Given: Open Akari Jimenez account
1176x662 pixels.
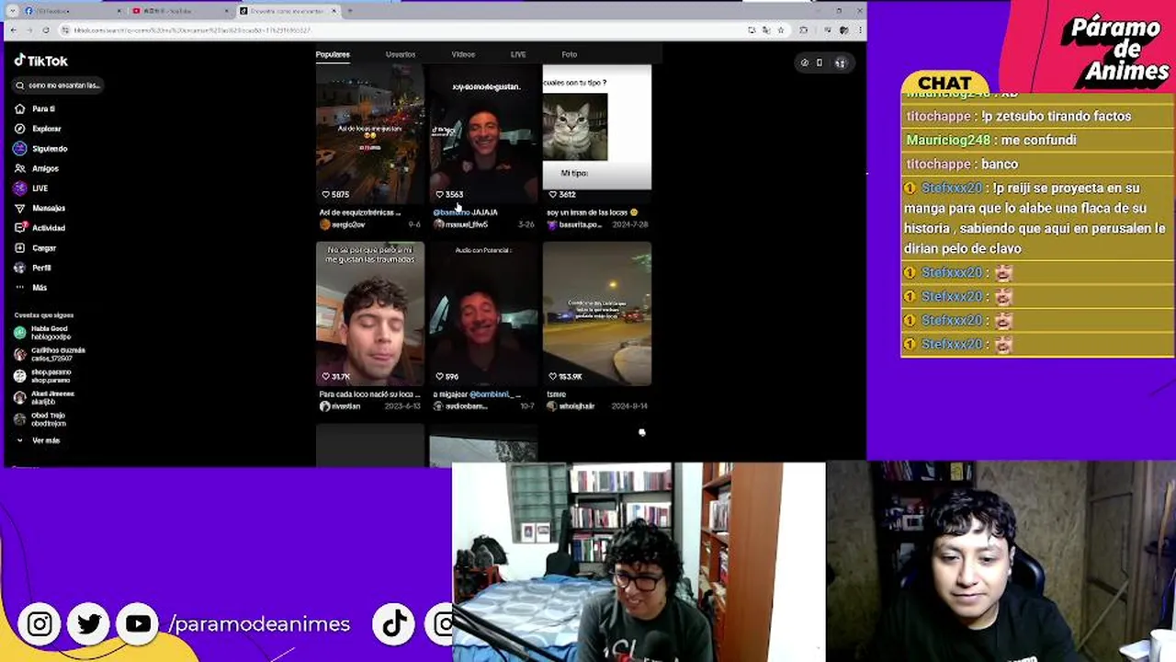Looking at the screenshot, I should [44, 397].
